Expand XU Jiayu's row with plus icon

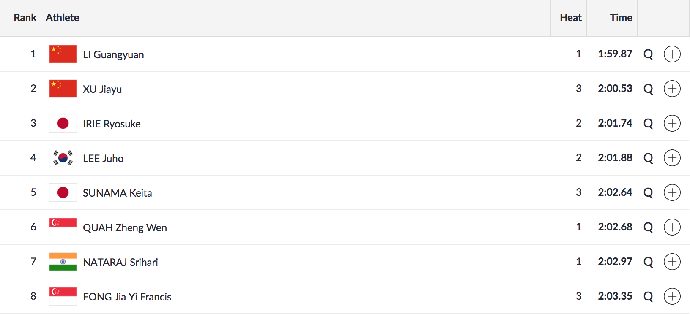click(672, 89)
